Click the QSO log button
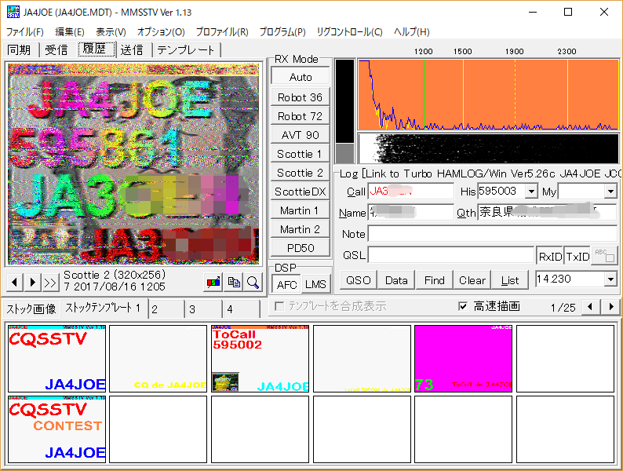This screenshot has width=623, height=471. point(359,280)
